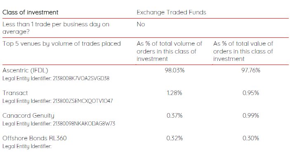Click the '% of total value of orders' column header
The width and height of the screenshot is (290, 158).
243,51
